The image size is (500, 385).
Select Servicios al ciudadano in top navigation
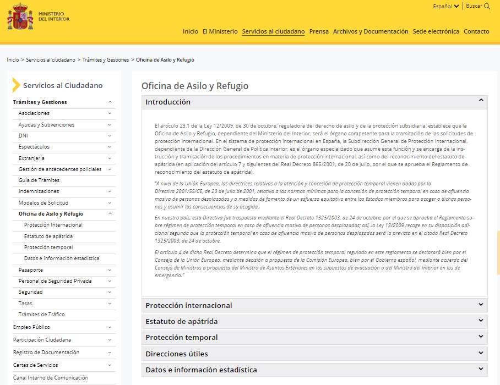click(273, 31)
